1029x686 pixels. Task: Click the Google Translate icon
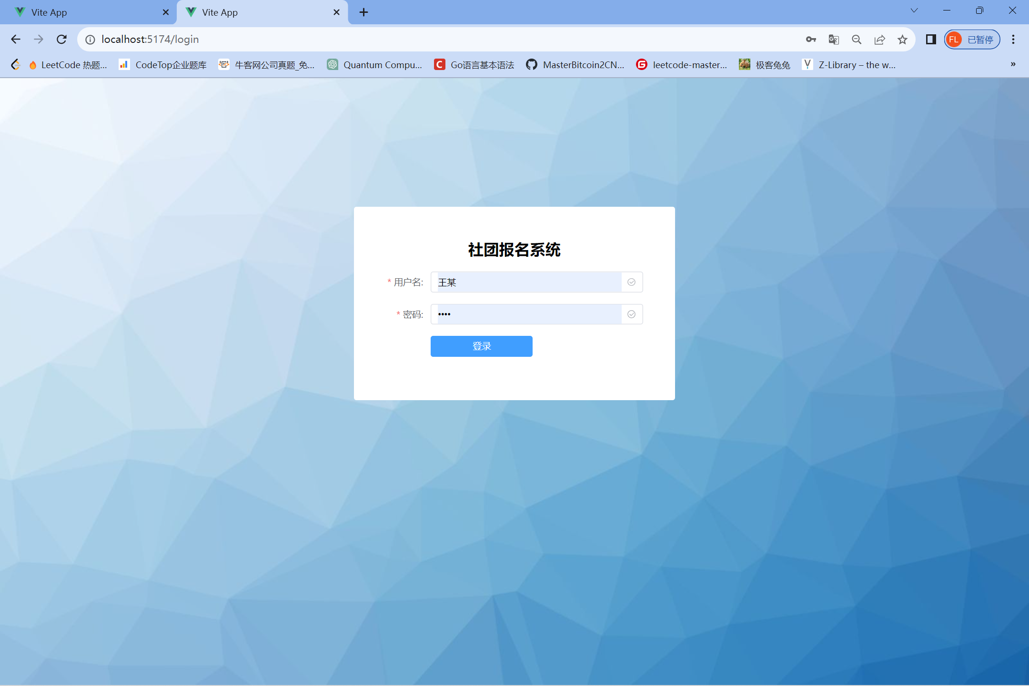click(834, 40)
